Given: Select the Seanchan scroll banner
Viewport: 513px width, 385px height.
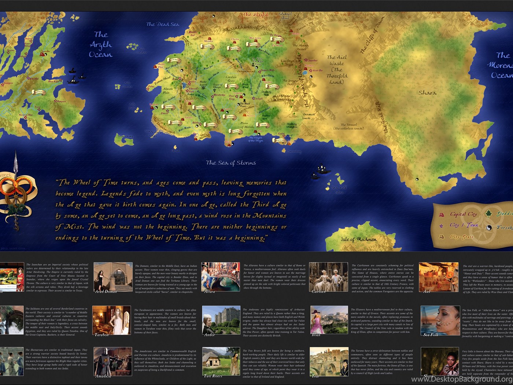Looking at the screenshot, I should (39, 92).
